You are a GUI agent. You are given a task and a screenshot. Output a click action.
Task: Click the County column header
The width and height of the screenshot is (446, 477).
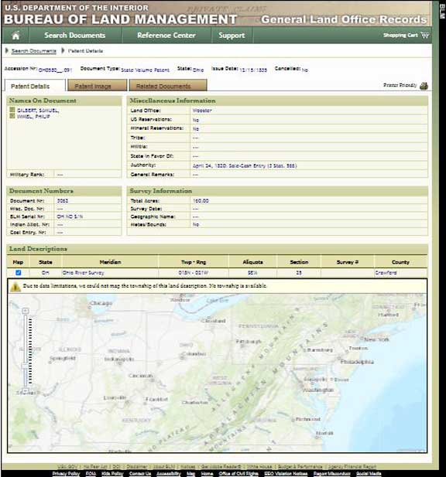point(400,262)
